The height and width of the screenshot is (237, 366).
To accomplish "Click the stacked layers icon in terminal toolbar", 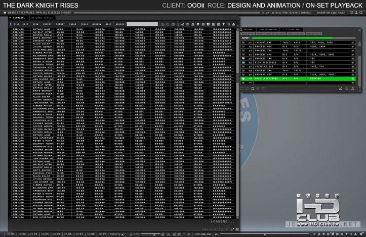I will (x=198, y=24).
